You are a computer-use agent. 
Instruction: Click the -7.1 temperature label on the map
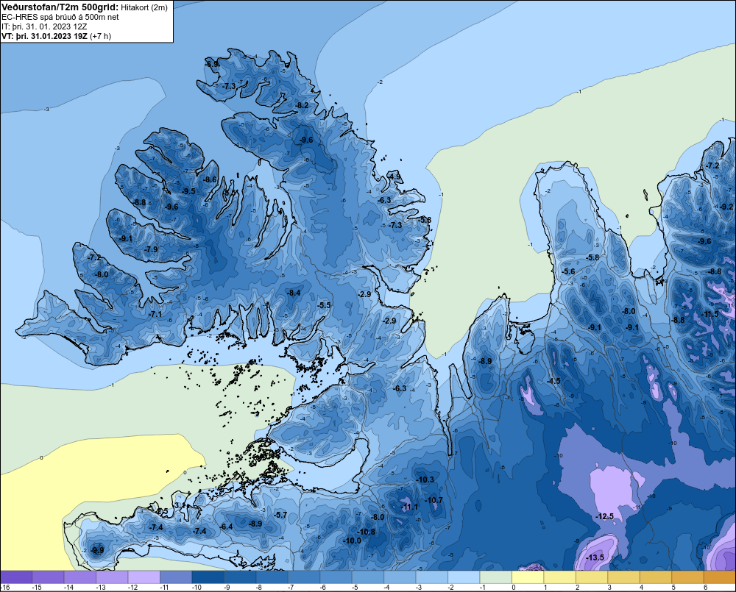[x=155, y=314]
